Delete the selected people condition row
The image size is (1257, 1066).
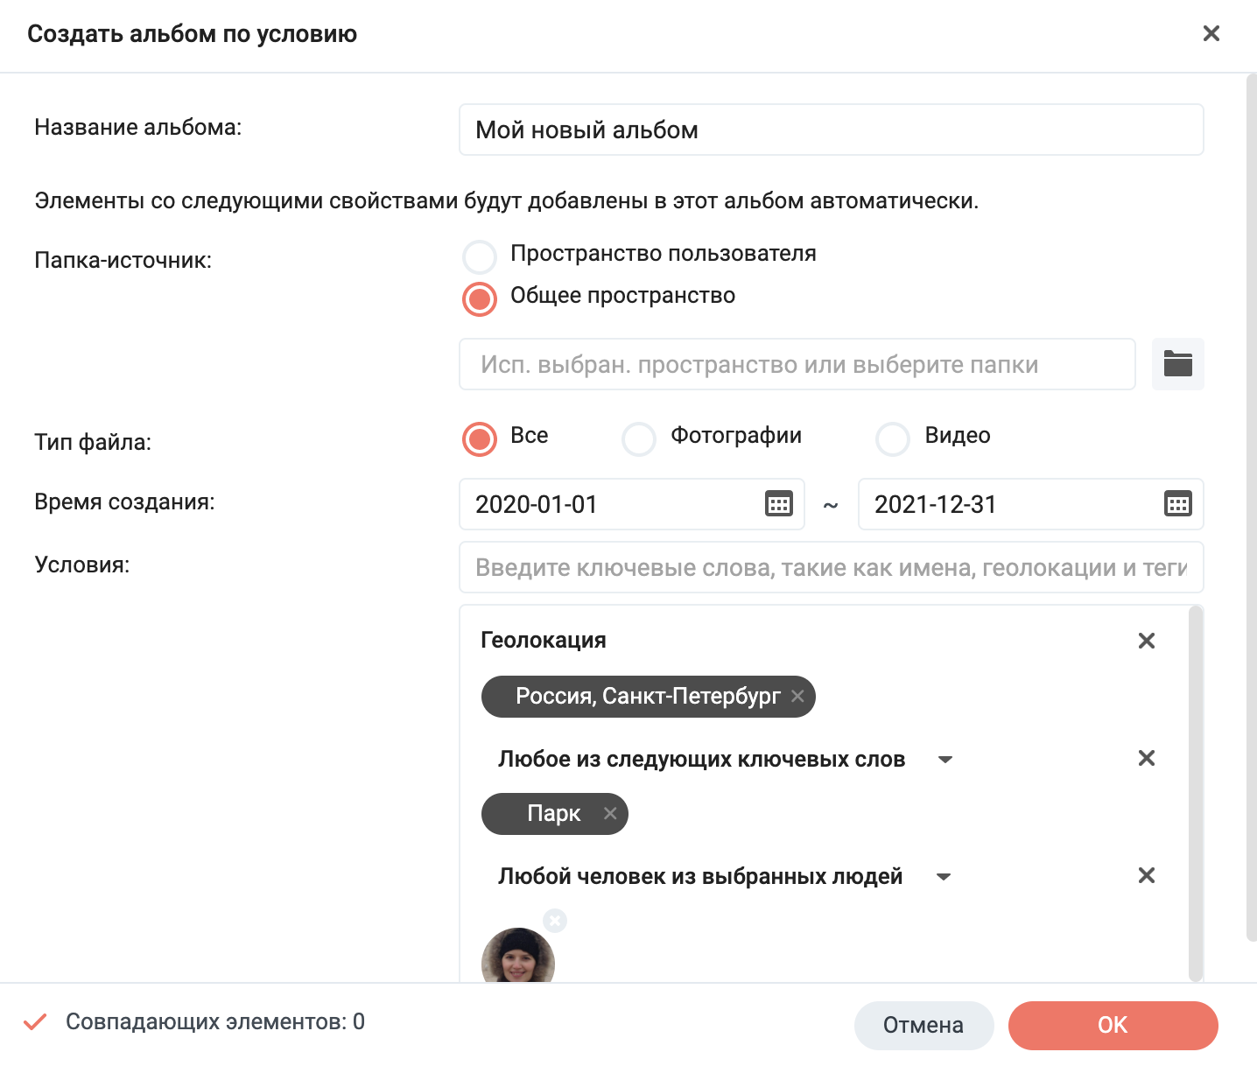click(1146, 875)
